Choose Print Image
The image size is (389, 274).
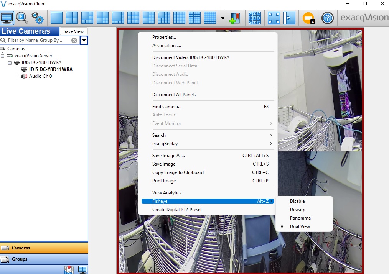(x=208, y=181)
